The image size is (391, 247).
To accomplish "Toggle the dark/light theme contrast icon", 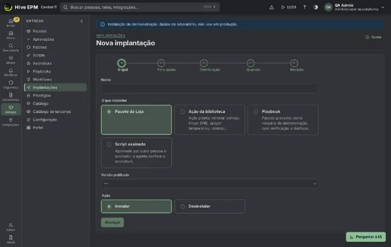I will 315,7.
